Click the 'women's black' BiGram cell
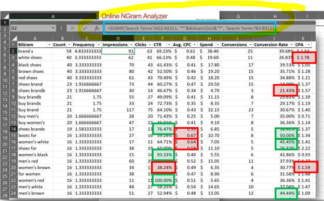Screen dimensions: 324x201 click(34, 155)
